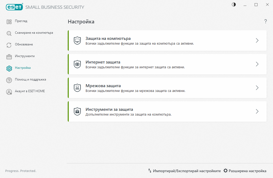
Task: Click the Интернет защита globe shield icon
Action: [x=77, y=64]
